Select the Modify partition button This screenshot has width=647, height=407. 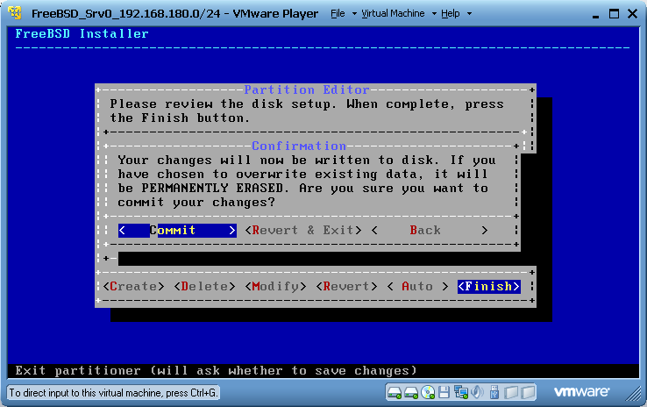click(275, 287)
